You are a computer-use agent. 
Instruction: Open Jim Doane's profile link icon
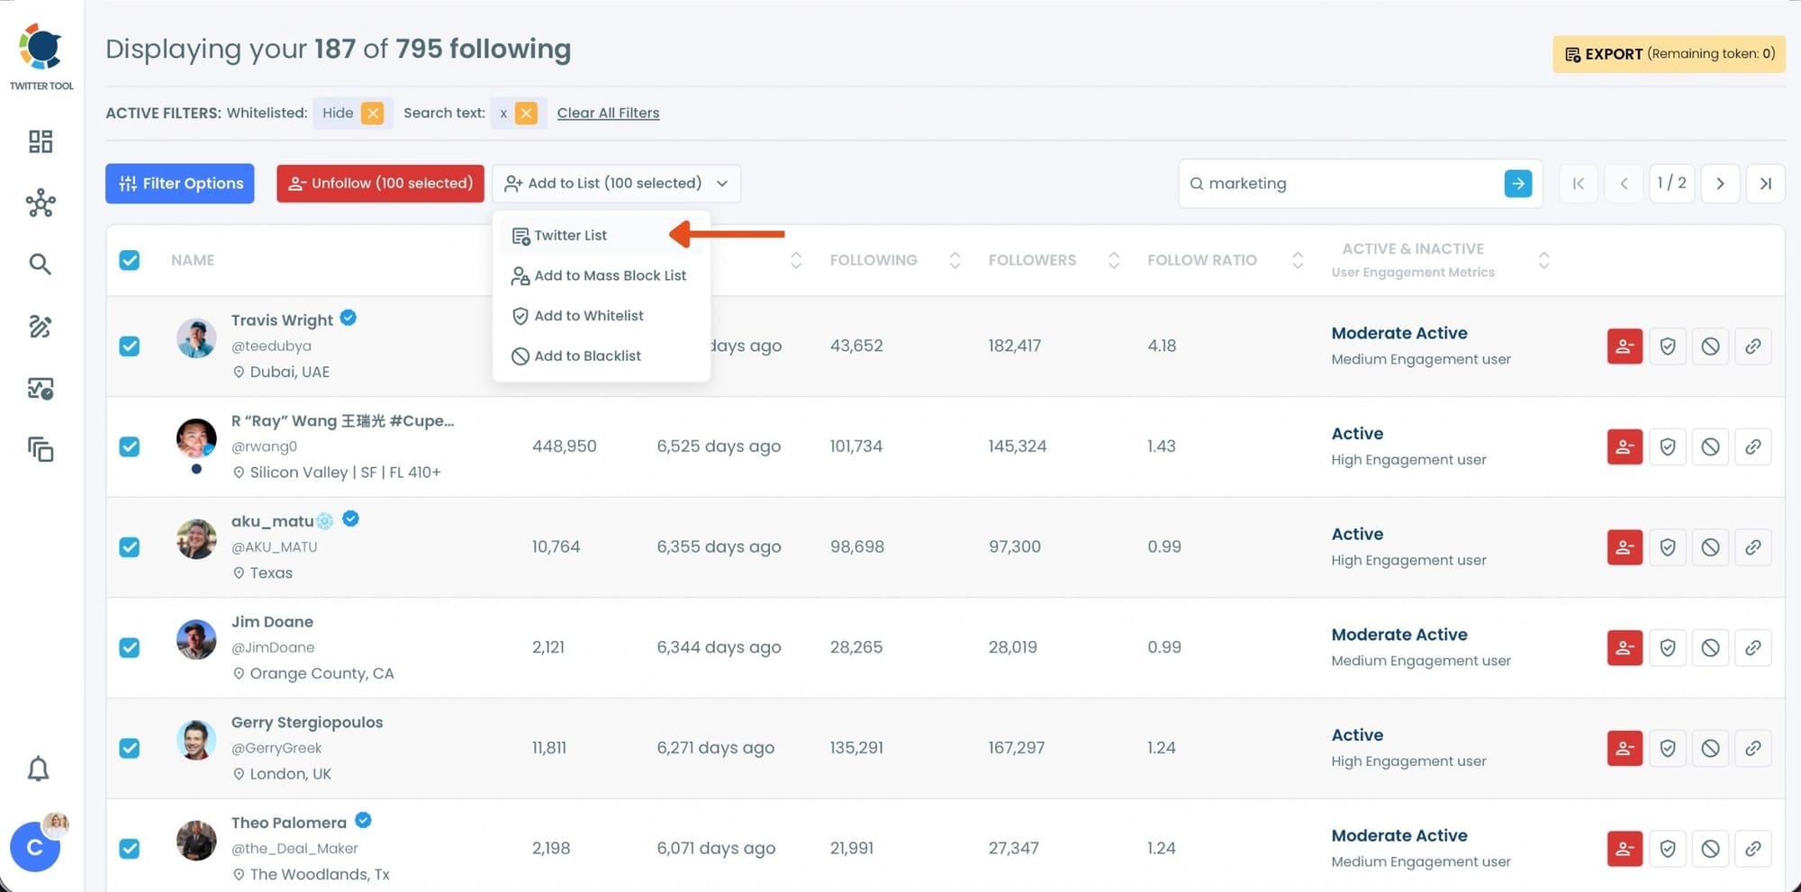point(1753,647)
